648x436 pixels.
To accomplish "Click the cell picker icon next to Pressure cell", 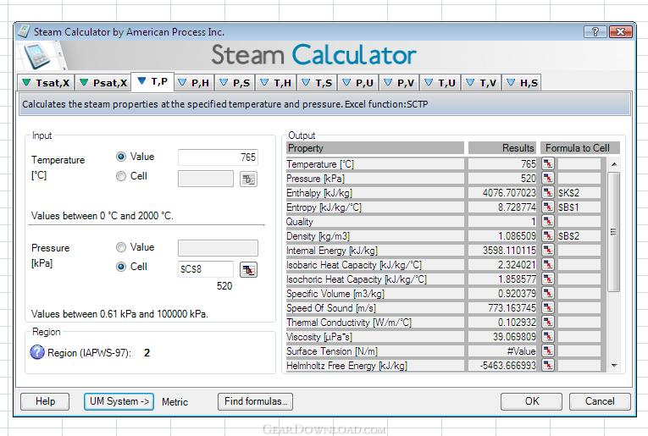I will click(x=248, y=269).
